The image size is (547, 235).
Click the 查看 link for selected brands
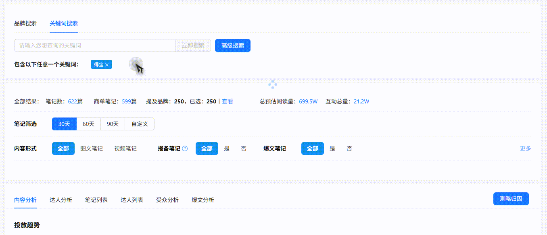(228, 101)
